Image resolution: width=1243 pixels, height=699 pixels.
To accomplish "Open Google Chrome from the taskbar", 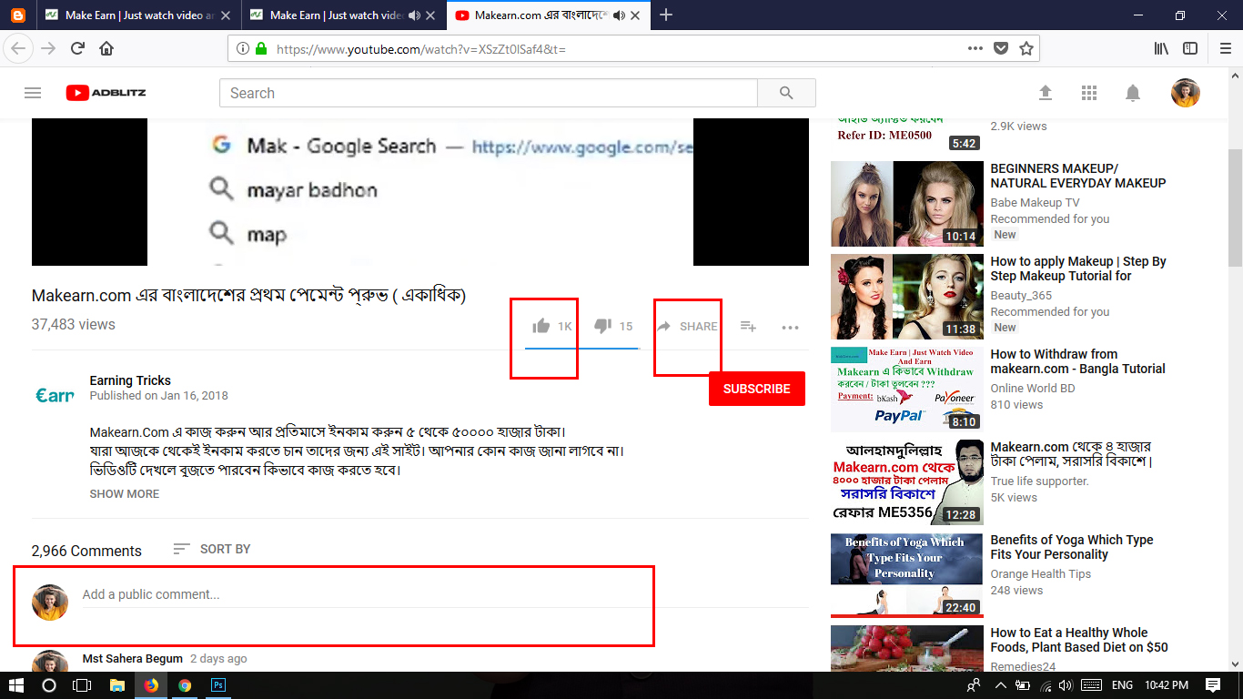I will pyautogui.click(x=185, y=684).
